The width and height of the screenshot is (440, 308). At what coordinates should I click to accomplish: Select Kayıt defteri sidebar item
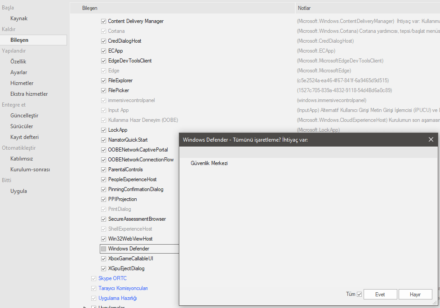click(25, 137)
